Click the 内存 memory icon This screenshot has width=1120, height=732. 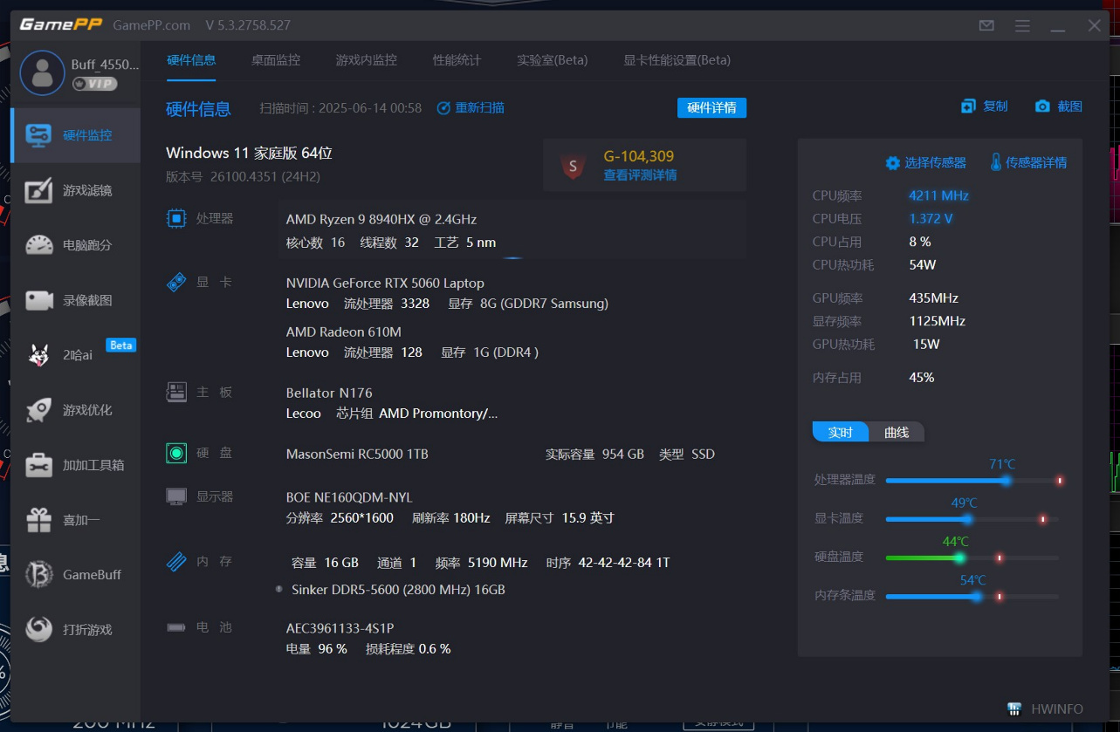click(176, 561)
